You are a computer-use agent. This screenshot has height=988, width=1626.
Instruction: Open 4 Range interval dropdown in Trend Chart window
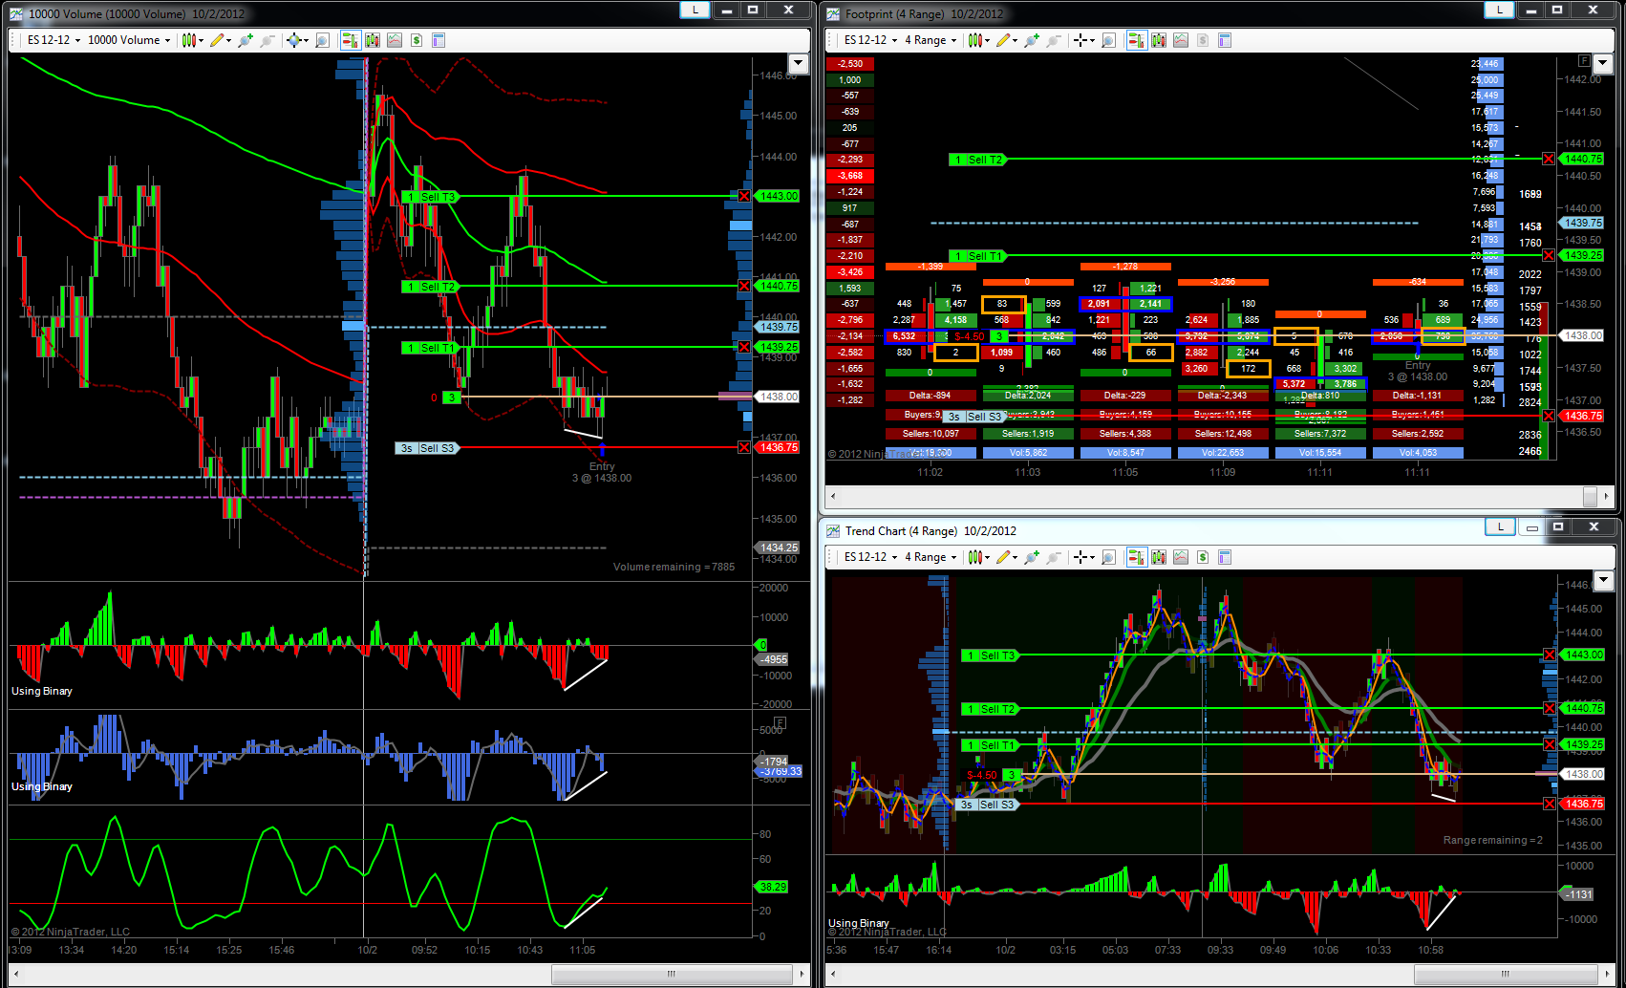(x=931, y=557)
